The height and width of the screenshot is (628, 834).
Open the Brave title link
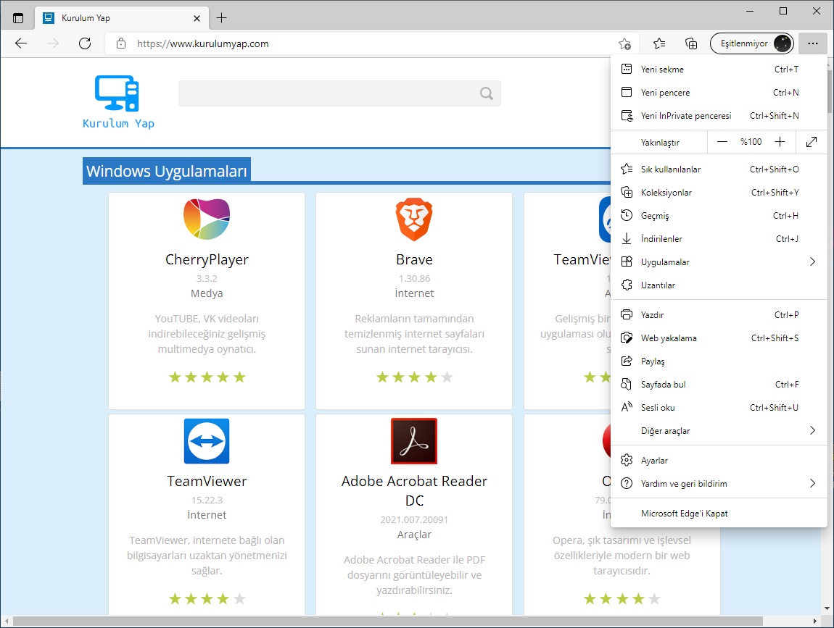(x=414, y=259)
